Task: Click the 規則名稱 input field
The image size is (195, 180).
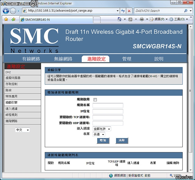Action: click(108, 105)
